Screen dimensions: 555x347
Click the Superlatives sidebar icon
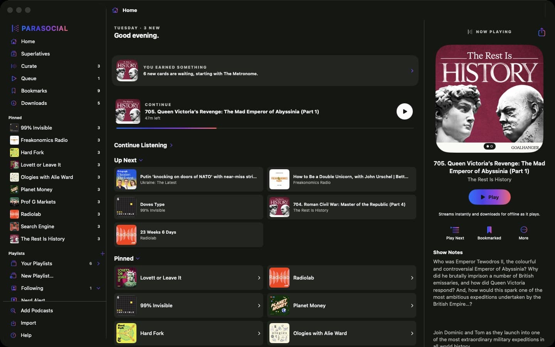(x=14, y=54)
